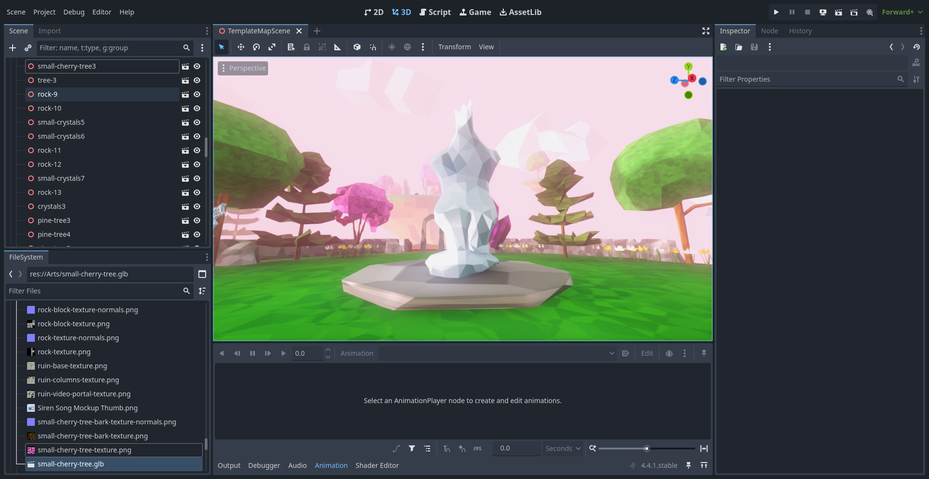The height and width of the screenshot is (479, 929).
Task: Click the distraction free mode icon
Action: click(706, 31)
